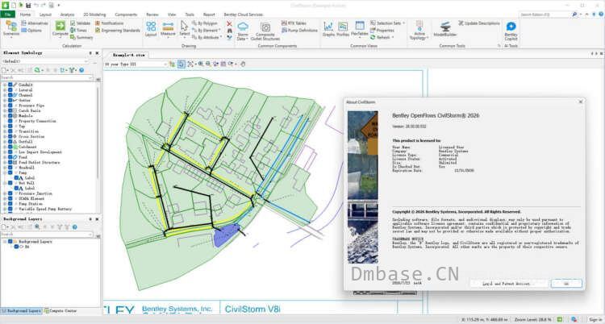Click the binoculars find icon in Drawing group
The height and width of the screenshot is (324, 605).
point(230,31)
